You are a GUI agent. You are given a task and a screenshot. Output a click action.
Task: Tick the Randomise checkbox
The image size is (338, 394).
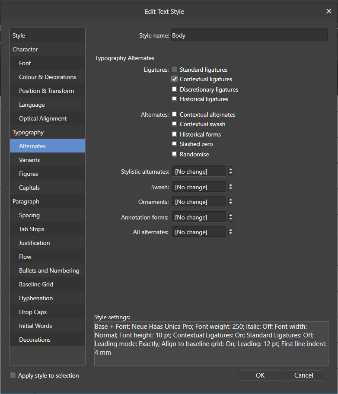click(174, 154)
